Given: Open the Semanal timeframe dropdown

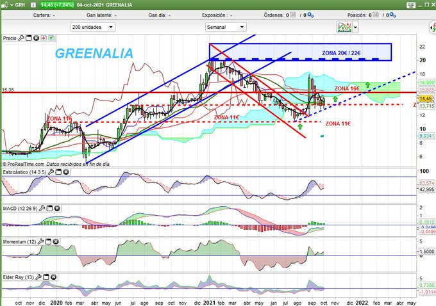Looking at the screenshot, I should pyautogui.click(x=226, y=28).
